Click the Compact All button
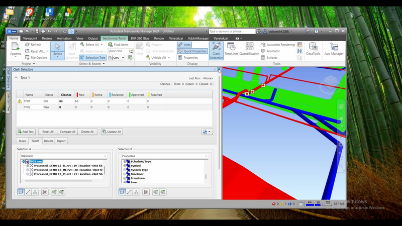The image size is (402, 226). pos(67,132)
